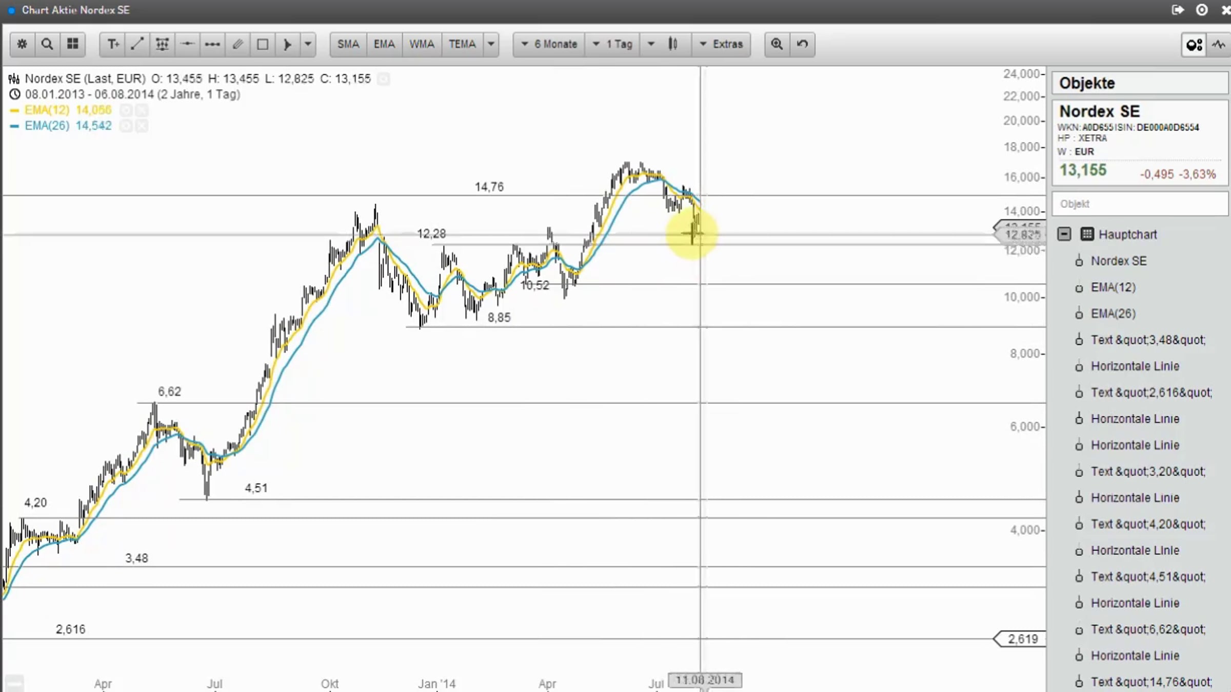Select the rectangle shape tool
This screenshot has height=692, width=1231.
point(263,44)
